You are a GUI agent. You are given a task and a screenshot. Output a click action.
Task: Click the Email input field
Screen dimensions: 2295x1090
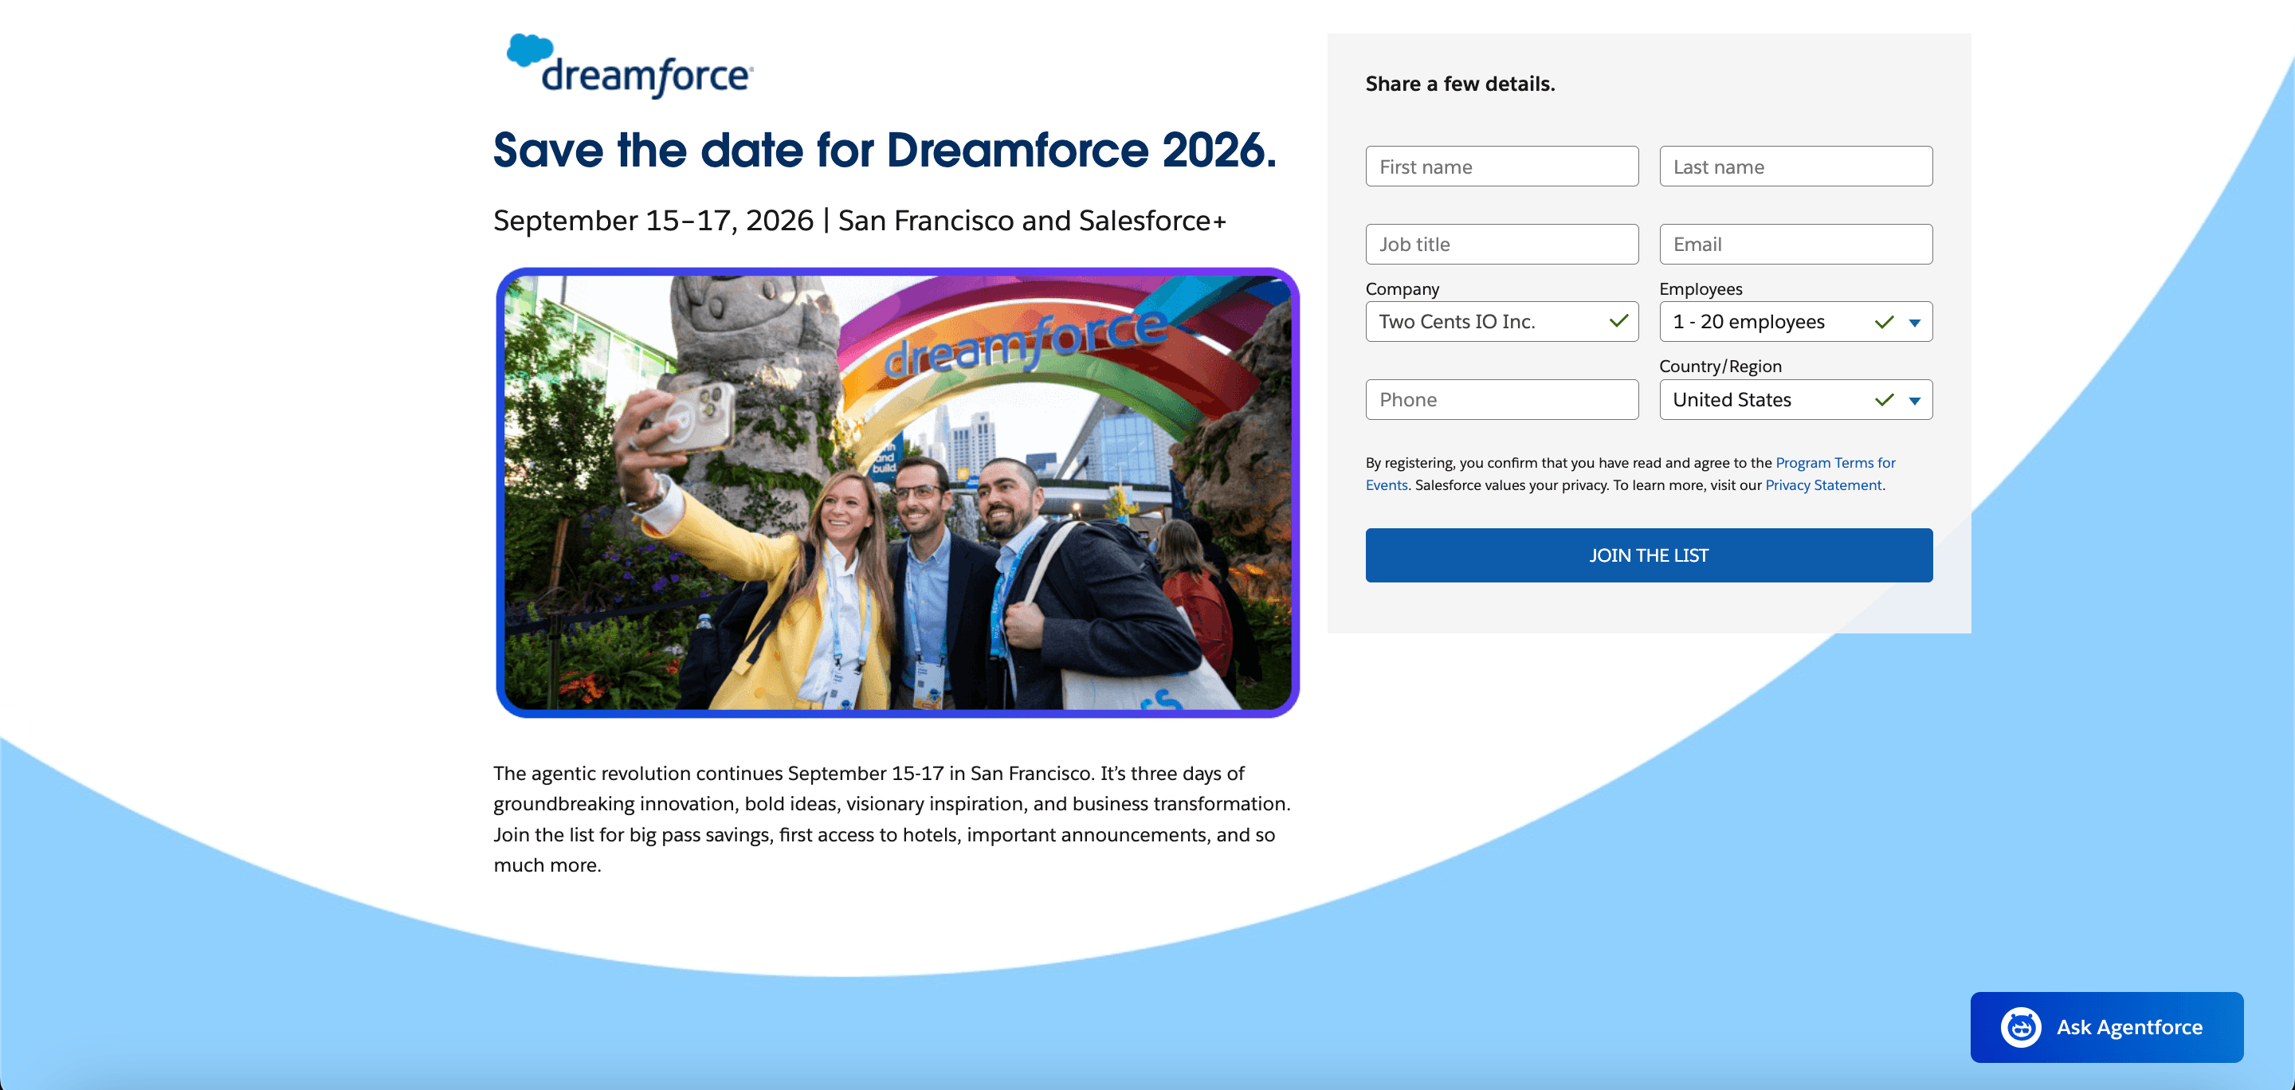1795,243
